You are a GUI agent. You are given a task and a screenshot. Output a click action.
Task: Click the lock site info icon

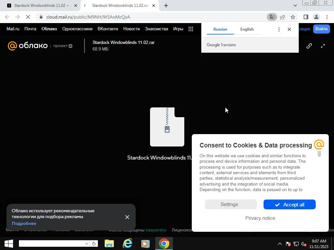[41, 17]
